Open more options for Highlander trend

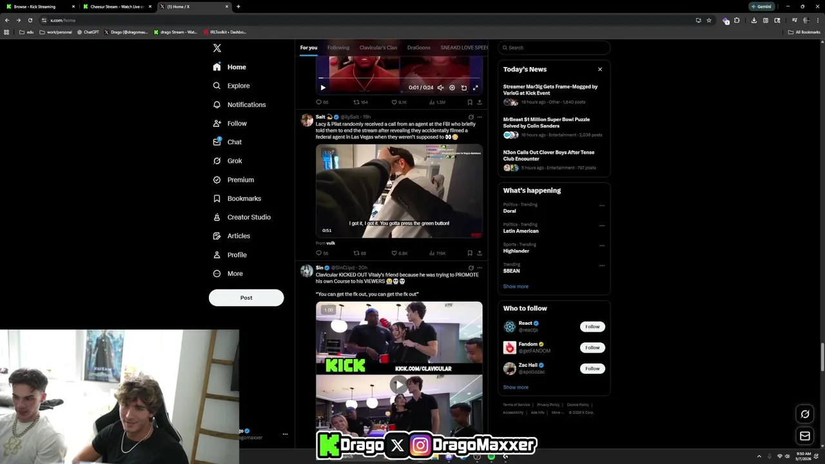602,246
